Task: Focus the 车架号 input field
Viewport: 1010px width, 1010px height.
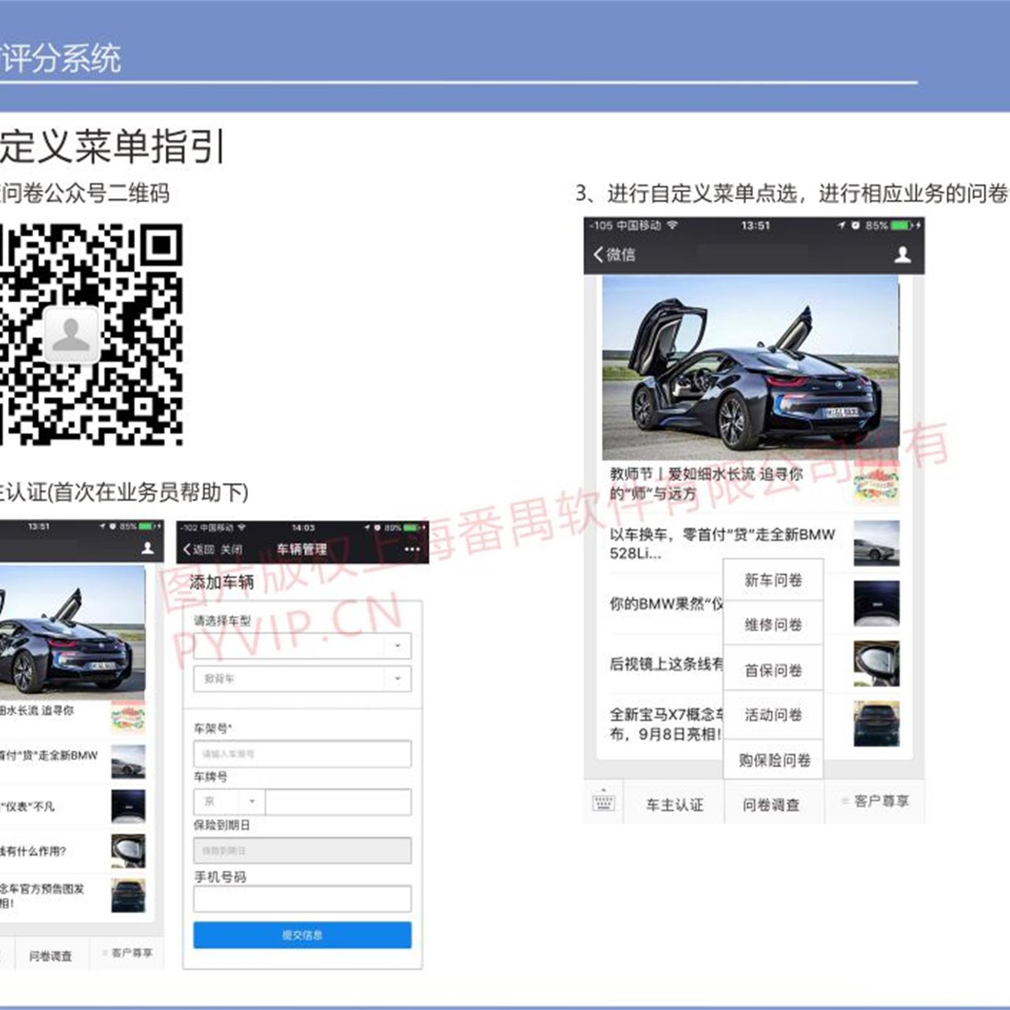Action: 302,754
